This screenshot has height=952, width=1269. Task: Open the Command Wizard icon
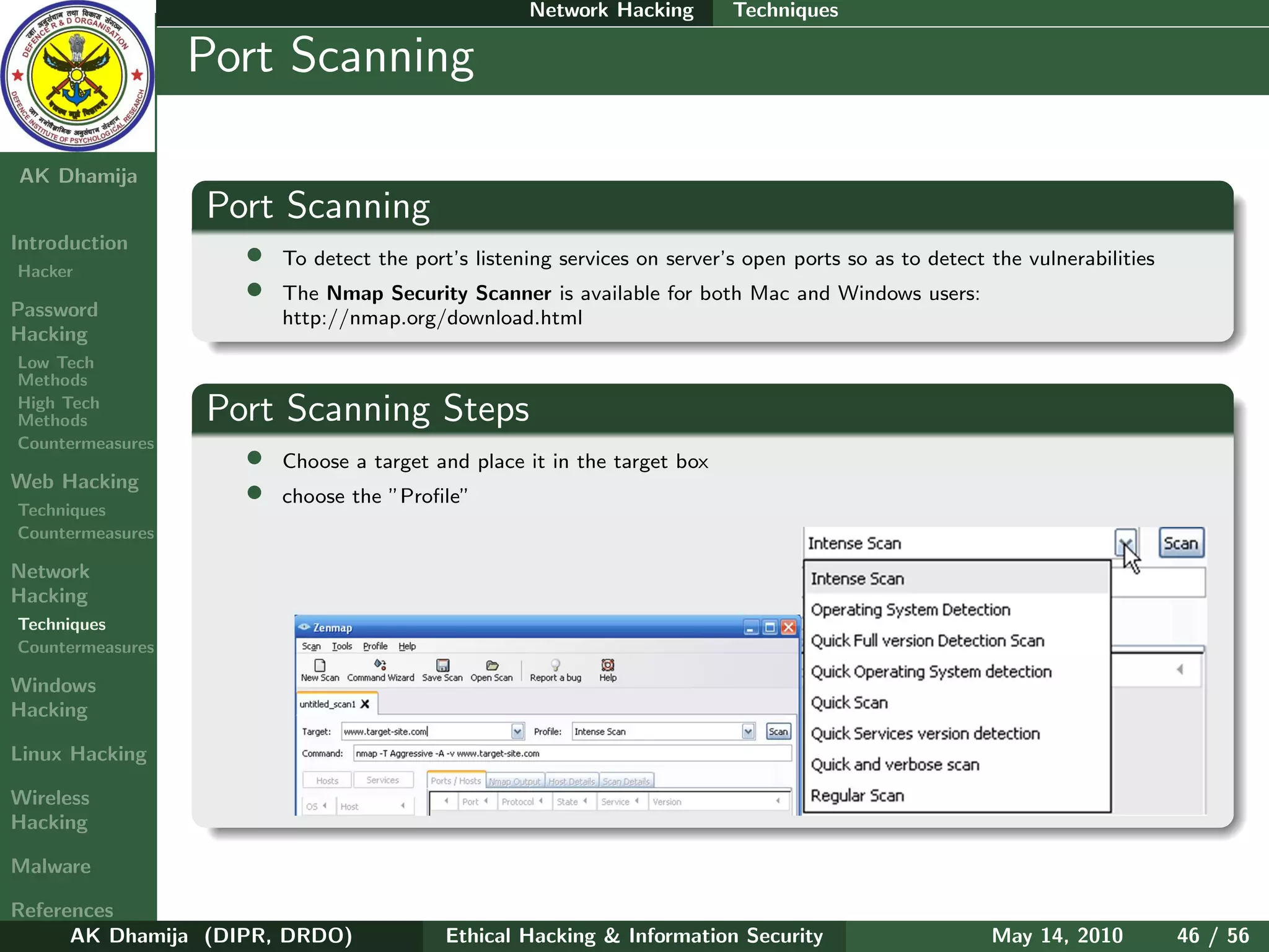point(380,666)
